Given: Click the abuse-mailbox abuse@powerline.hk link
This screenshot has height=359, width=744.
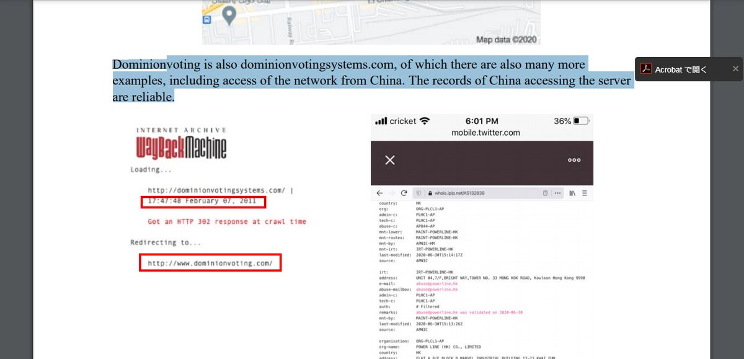Looking at the screenshot, I should pos(436,289).
